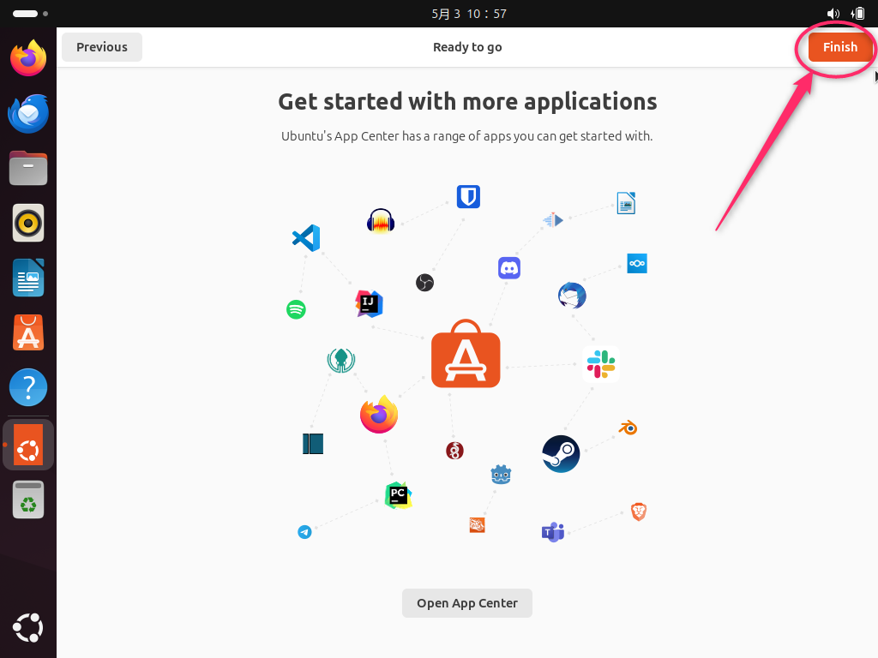This screenshot has height=658, width=878.
Task: Click the Steam icon
Action: [x=561, y=454]
